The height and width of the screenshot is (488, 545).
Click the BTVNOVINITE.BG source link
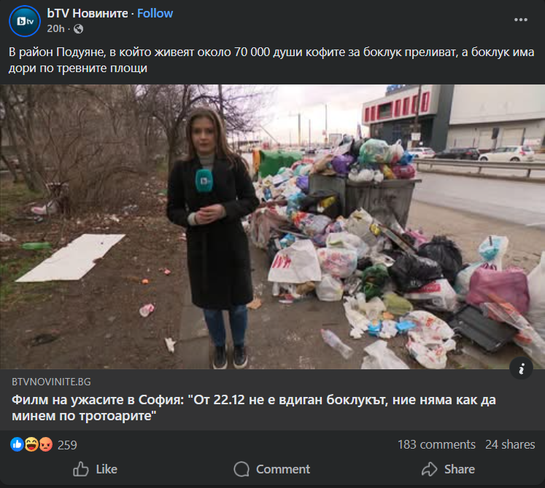(51, 382)
